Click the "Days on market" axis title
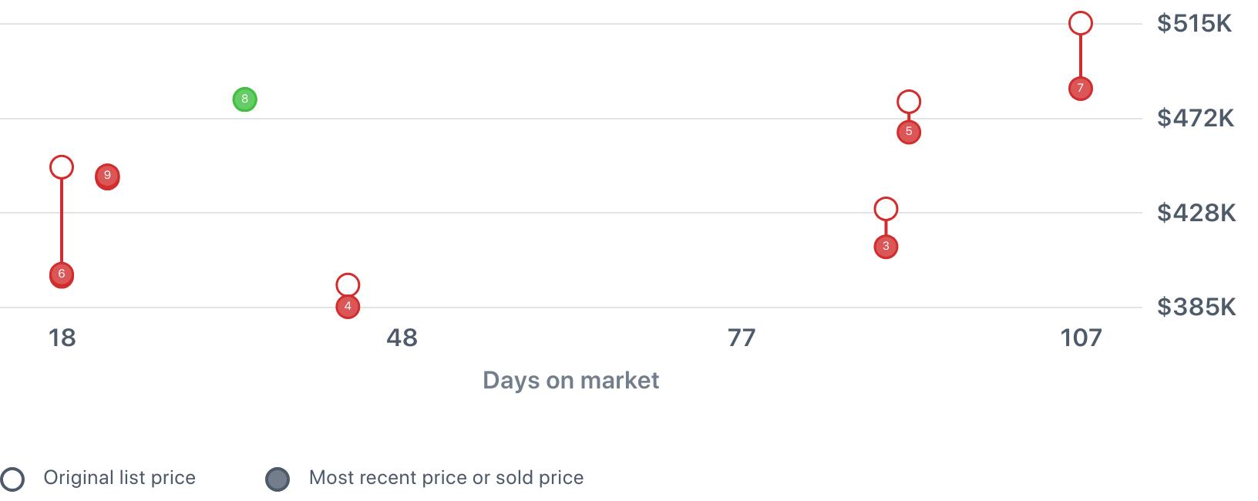 (x=570, y=380)
